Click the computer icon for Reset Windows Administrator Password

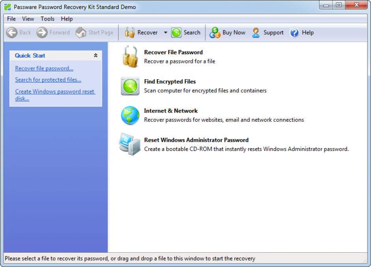130,145
